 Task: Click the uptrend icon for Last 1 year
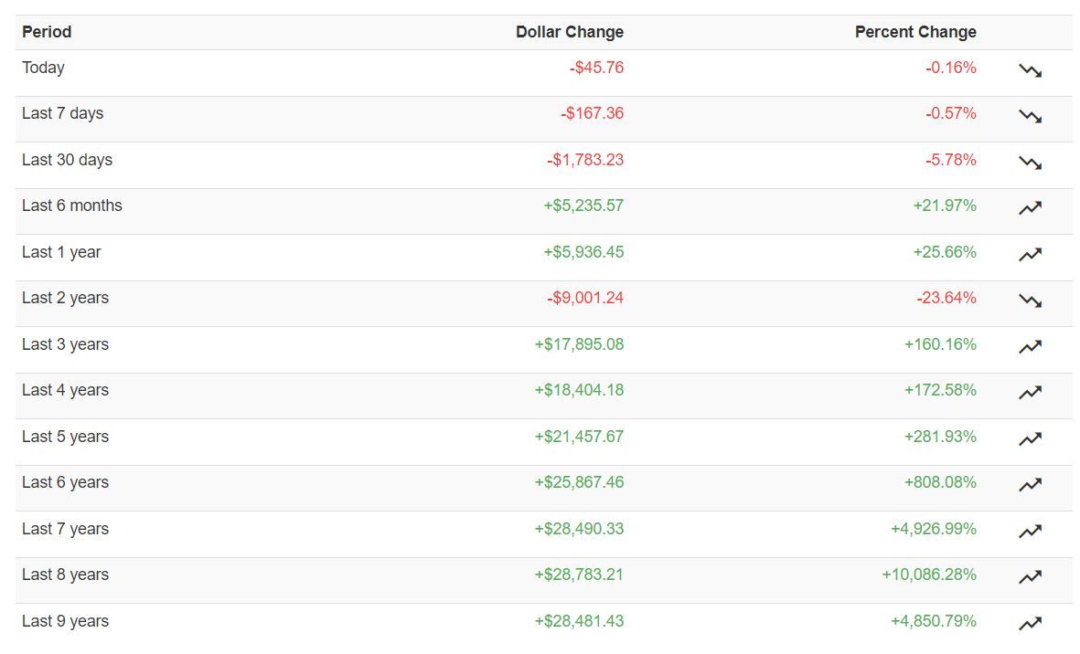(x=1030, y=255)
